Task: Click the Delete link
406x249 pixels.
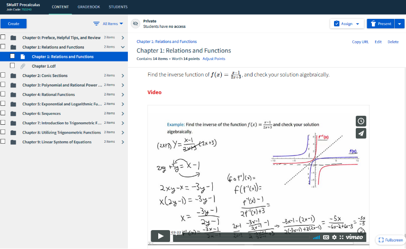Action: click(393, 42)
